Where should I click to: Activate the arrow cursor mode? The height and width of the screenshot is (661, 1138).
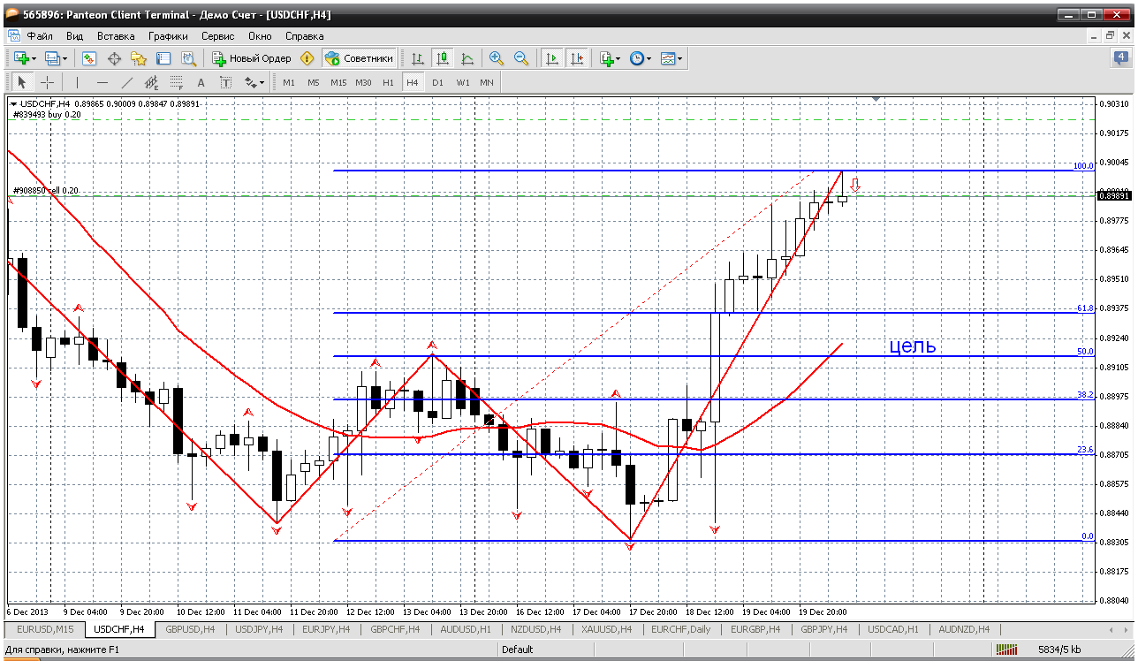coord(22,82)
